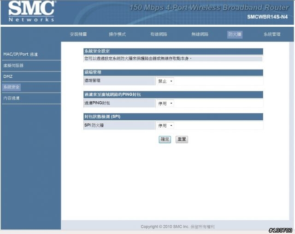This screenshot has height=234, width=295.
Task: Click the 系統安全設定 section header
Action: point(173,51)
